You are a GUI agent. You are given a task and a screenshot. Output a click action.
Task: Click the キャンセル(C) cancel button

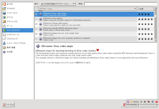pyautogui.click(x=130, y=105)
